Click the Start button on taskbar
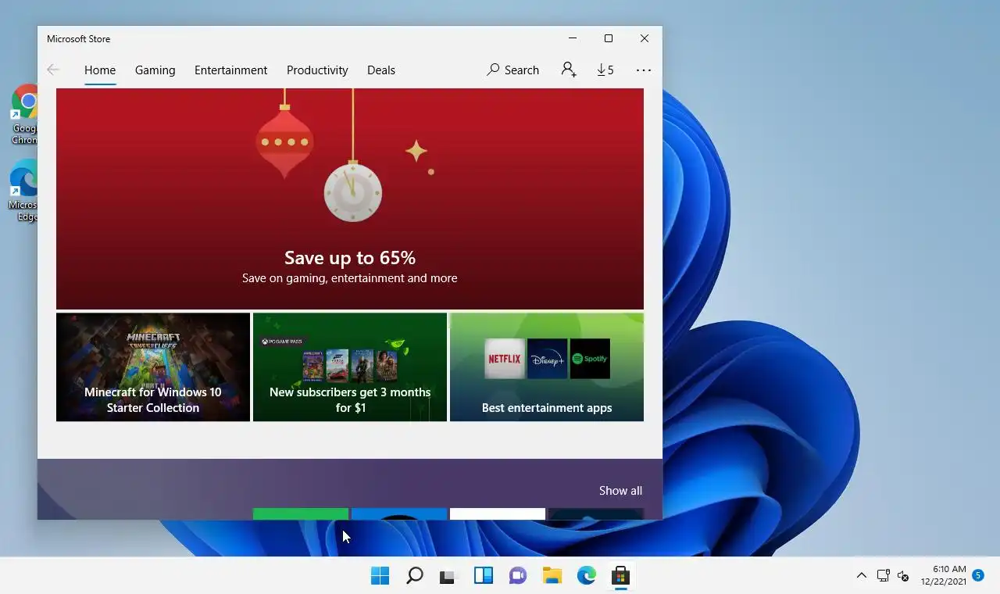The image size is (1000, 594). pos(380,576)
